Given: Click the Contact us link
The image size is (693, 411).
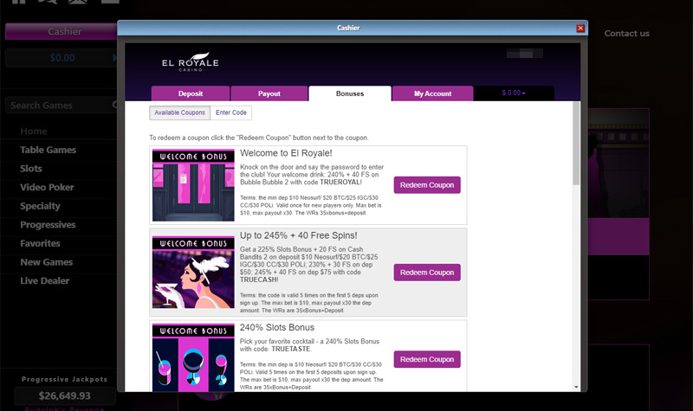Looking at the screenshot, I should [x=626, y=34].
